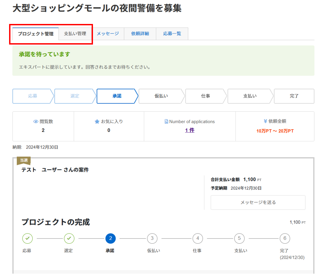Select the 承諾 arrow step in progress bar
Image resolution: width=319 pixels, height=275 pixels.
click(117, 96)
